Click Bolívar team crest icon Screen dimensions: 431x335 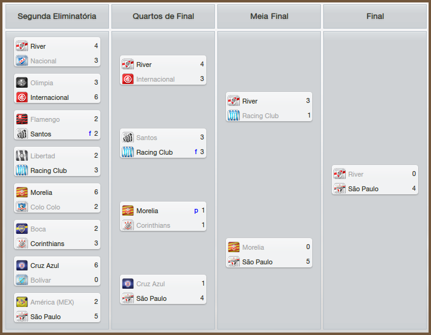click(x=22, y=280)
